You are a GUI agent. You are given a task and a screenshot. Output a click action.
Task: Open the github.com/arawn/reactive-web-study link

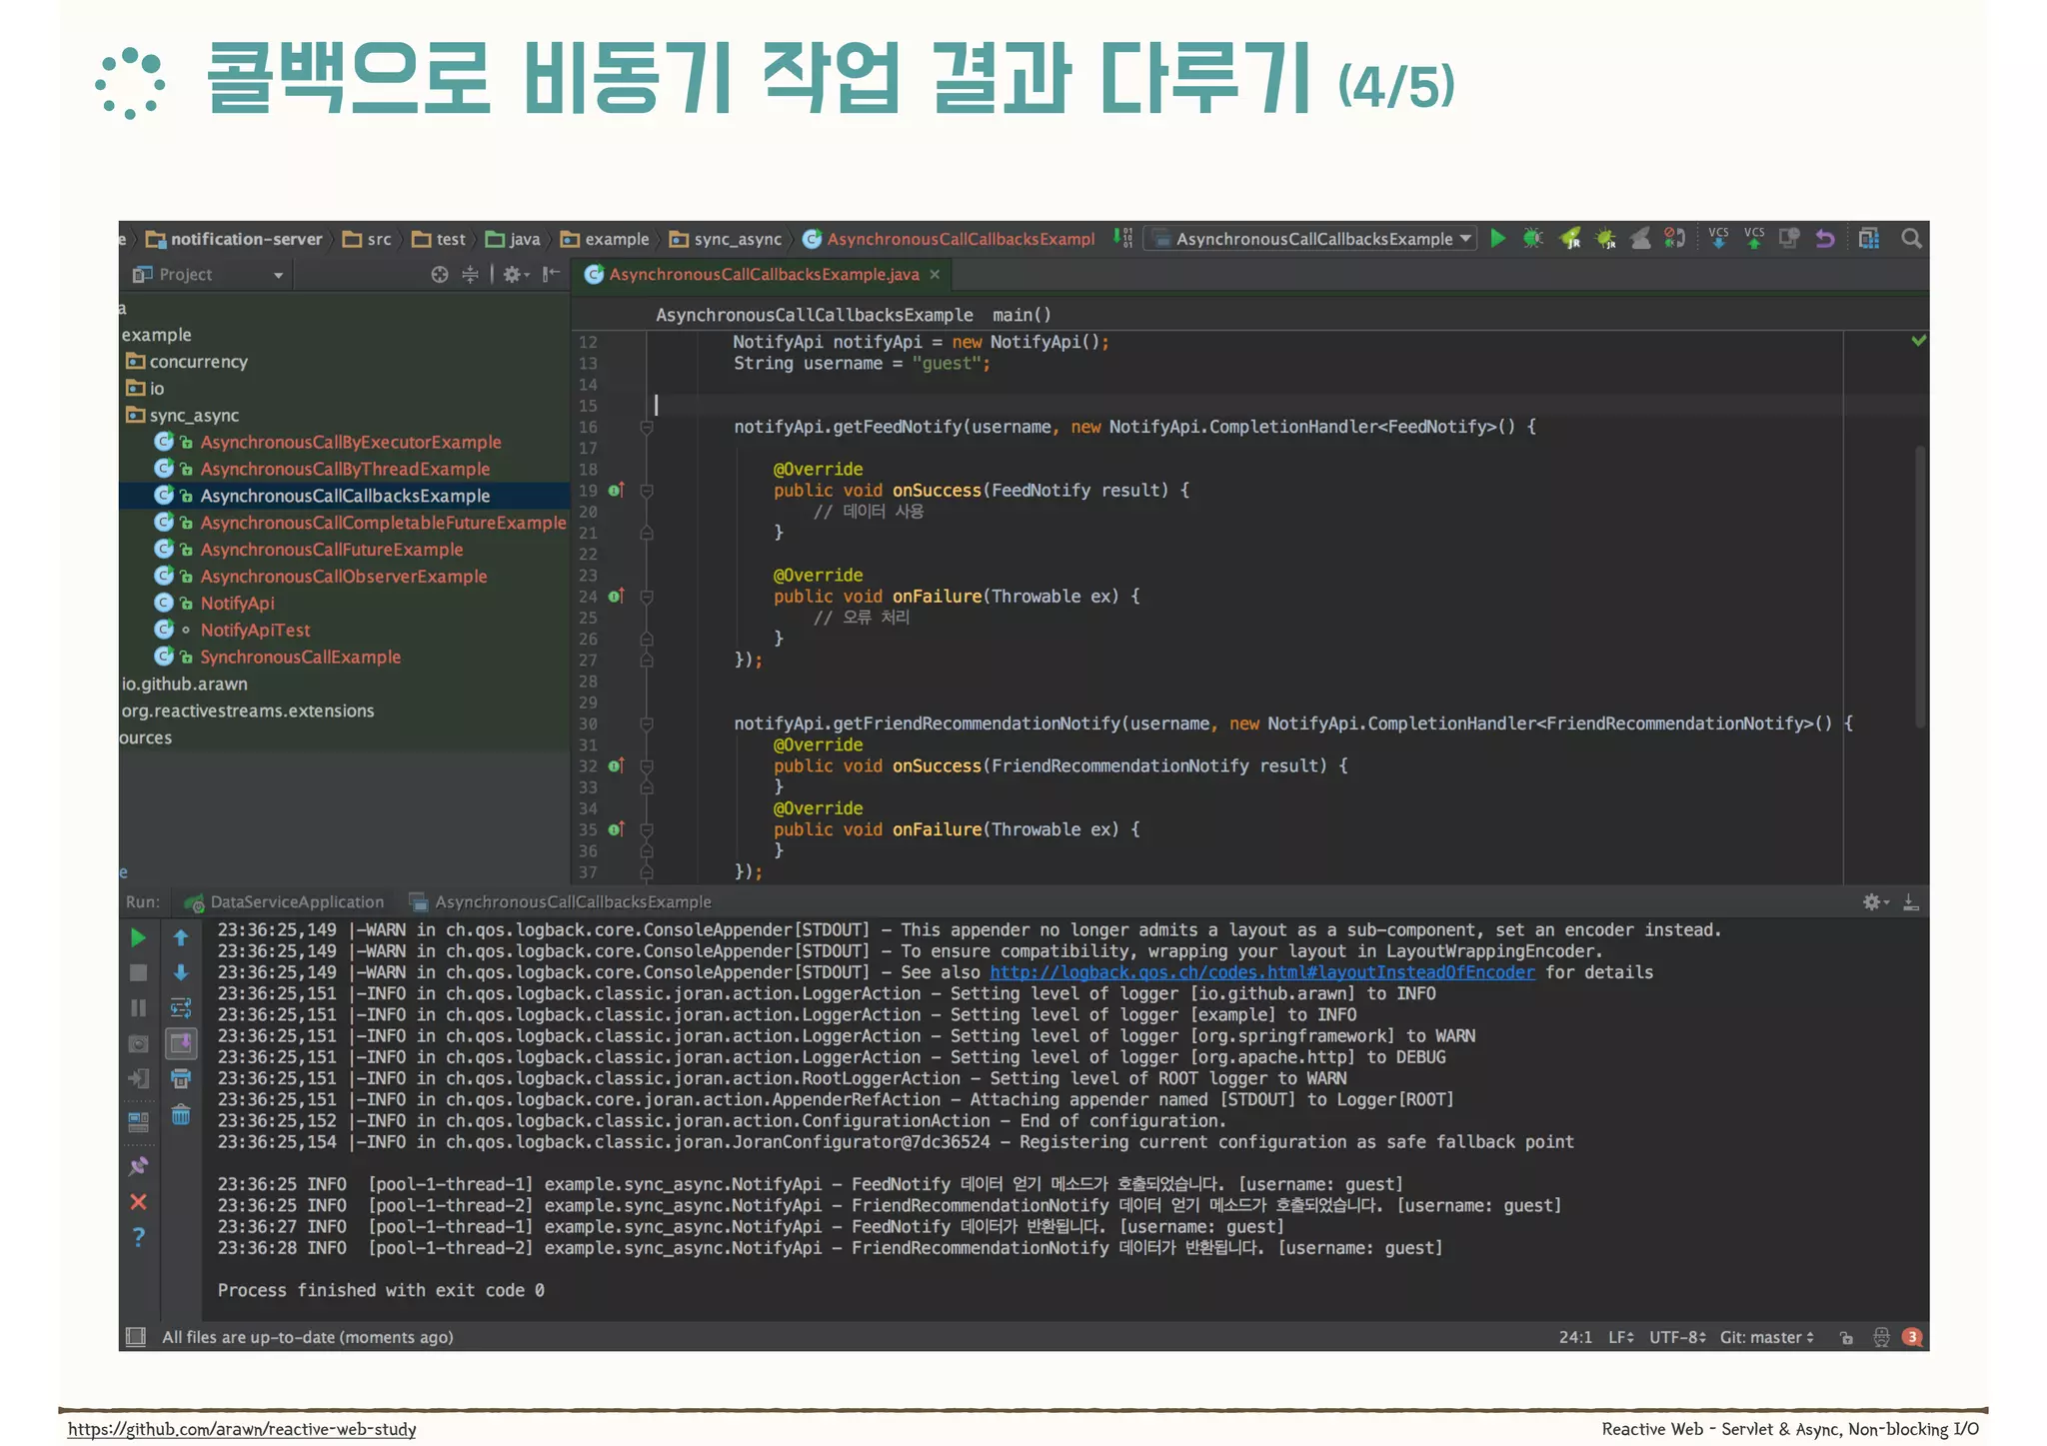click(x=242, y=1429)
